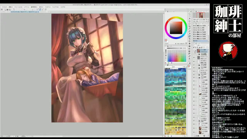Hide the カーテン layer with its eye icon

[194, 124]
